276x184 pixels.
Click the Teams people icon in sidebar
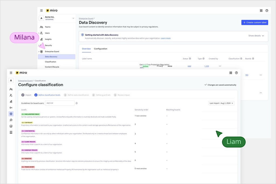(11, 89)
